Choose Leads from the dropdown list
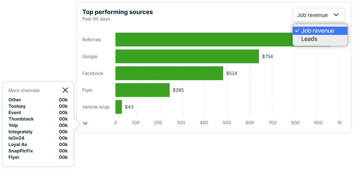 pos(309,39)
